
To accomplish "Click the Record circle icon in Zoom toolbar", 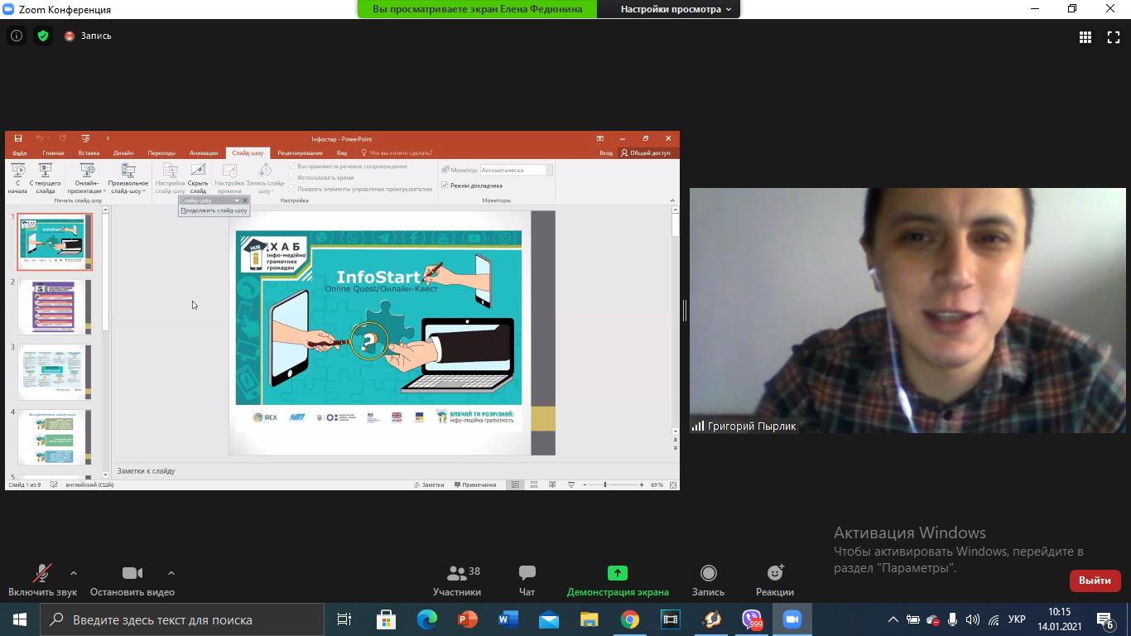I will point(708,573).
